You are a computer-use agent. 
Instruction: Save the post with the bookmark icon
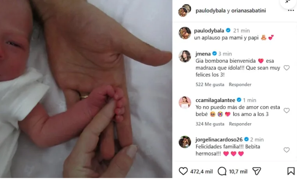coord(291,171)
